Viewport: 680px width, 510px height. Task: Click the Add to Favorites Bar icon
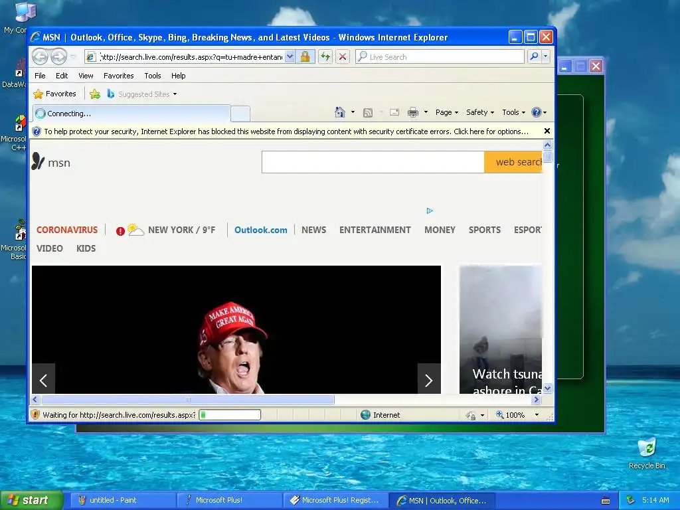click(x=95, y=94)
